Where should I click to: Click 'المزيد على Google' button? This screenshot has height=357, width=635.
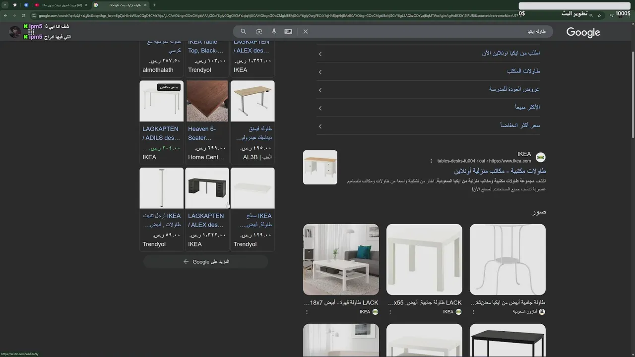206,261
